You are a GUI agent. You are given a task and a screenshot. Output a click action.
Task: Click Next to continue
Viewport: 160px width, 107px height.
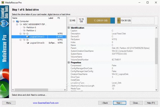coord(119,103)
